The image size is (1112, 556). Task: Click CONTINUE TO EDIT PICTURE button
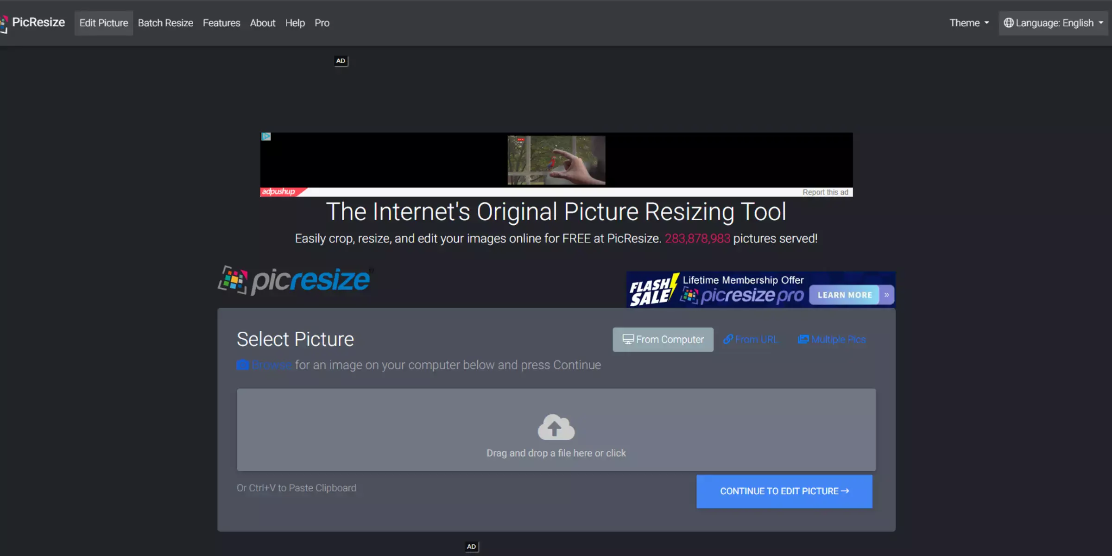784,491
